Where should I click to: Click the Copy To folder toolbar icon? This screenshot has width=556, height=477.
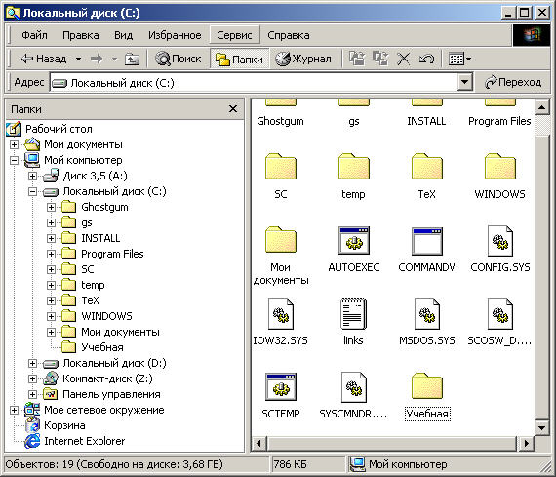380,59
